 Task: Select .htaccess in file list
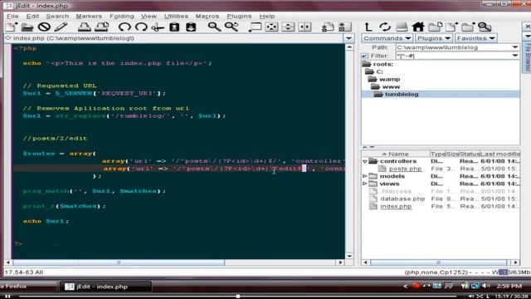pos(396,191)
